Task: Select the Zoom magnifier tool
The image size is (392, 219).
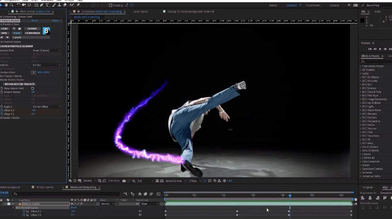Action: coord(12,5)
